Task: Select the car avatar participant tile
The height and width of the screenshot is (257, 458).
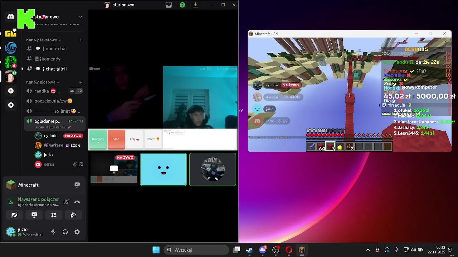Action: click(x=213, y=169)
